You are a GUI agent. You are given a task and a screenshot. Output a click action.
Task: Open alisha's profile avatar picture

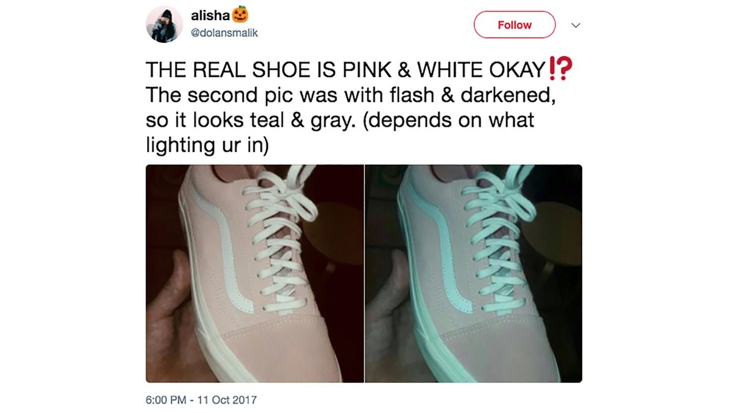click(164, 25)
